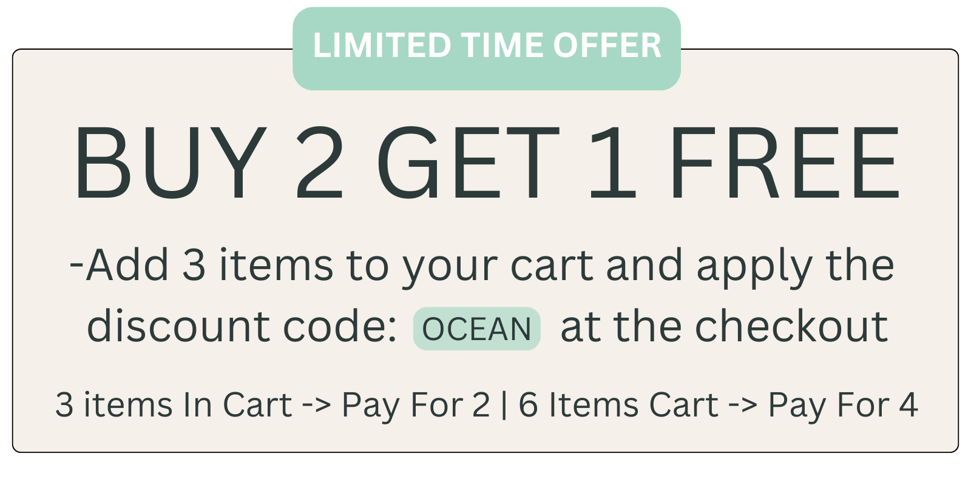The image size is (971, 485).
Task: Click the '6 Items Cart' text
Action: [618, 405]
